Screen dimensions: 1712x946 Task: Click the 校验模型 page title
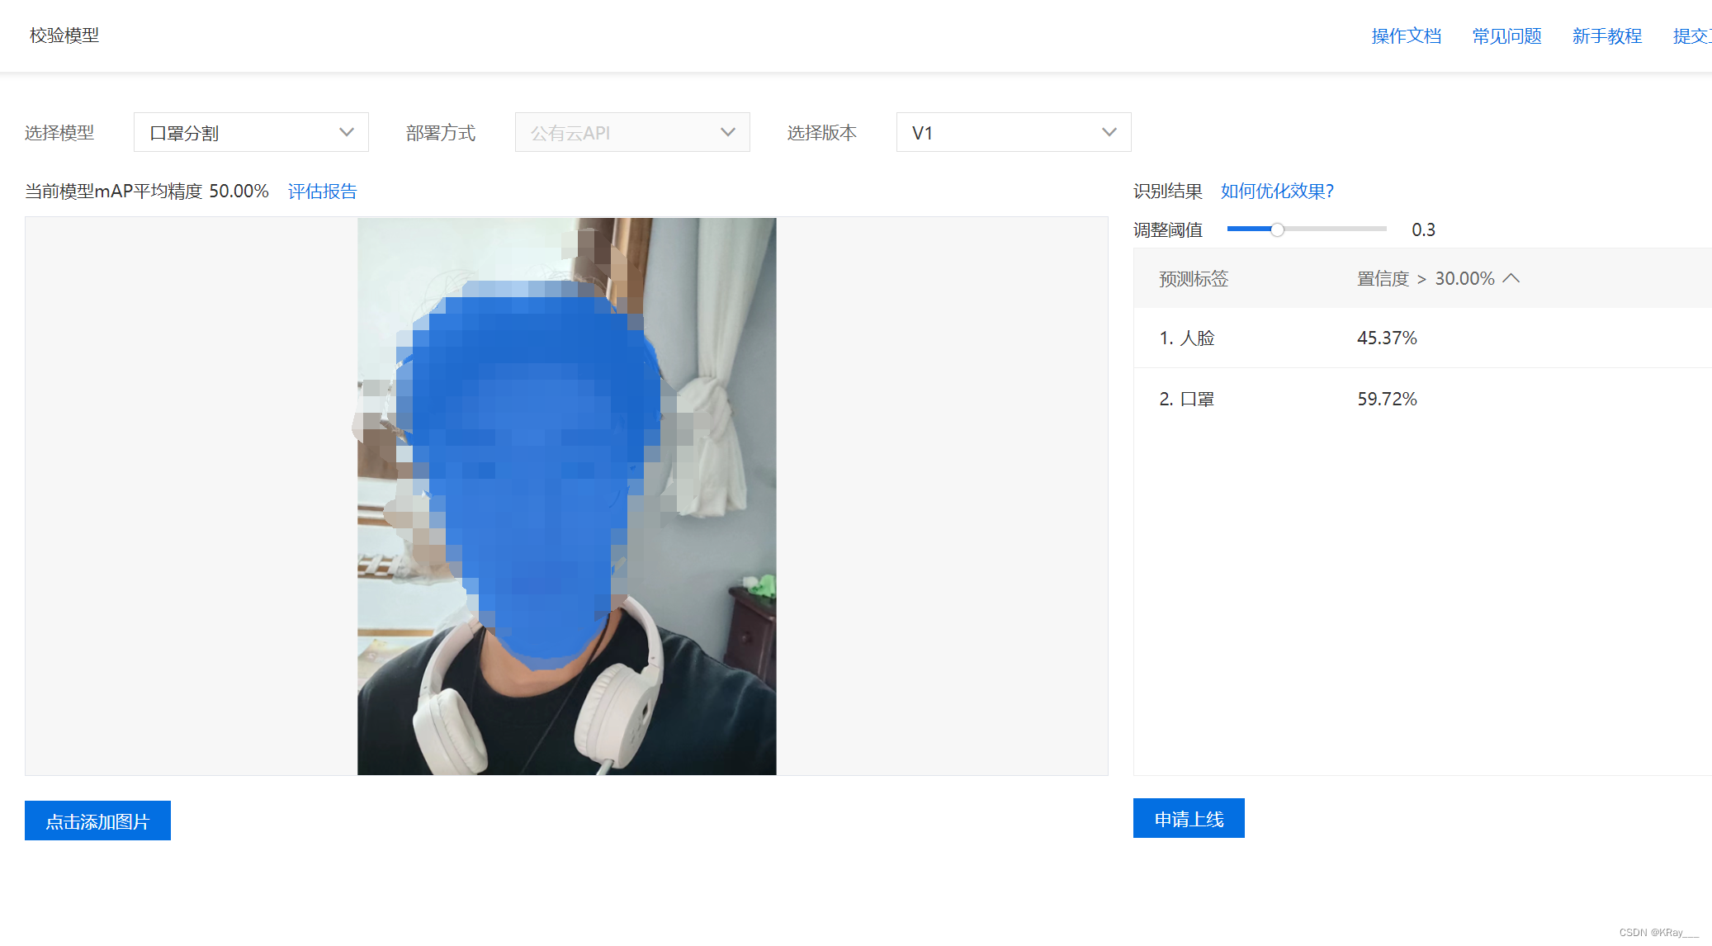(x=64, y=35)
